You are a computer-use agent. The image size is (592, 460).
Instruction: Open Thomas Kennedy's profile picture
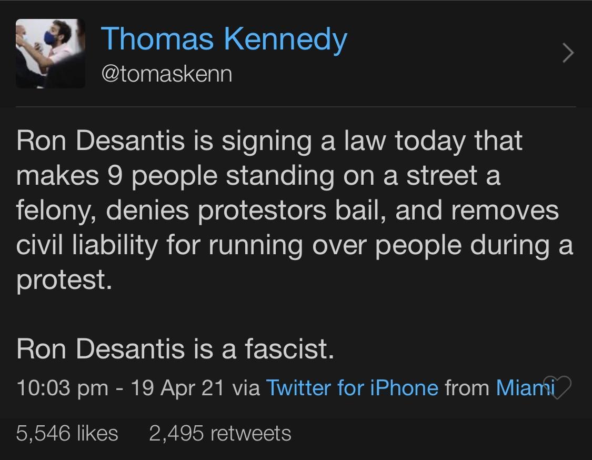click(51, 53)
